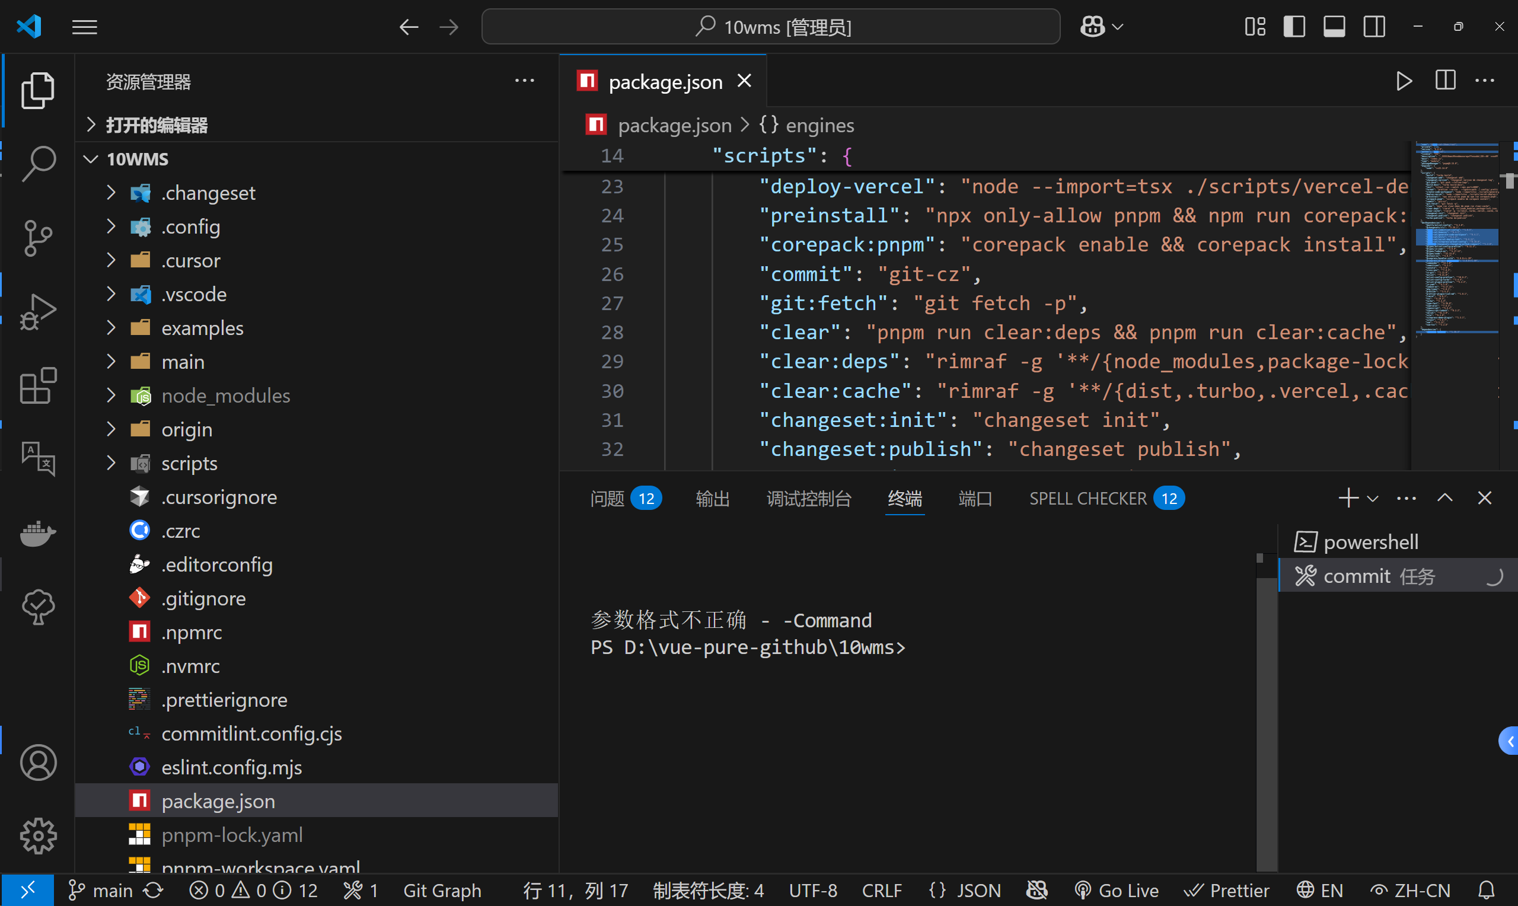Open the Copilot icon in title bar

coord(1092,27)
